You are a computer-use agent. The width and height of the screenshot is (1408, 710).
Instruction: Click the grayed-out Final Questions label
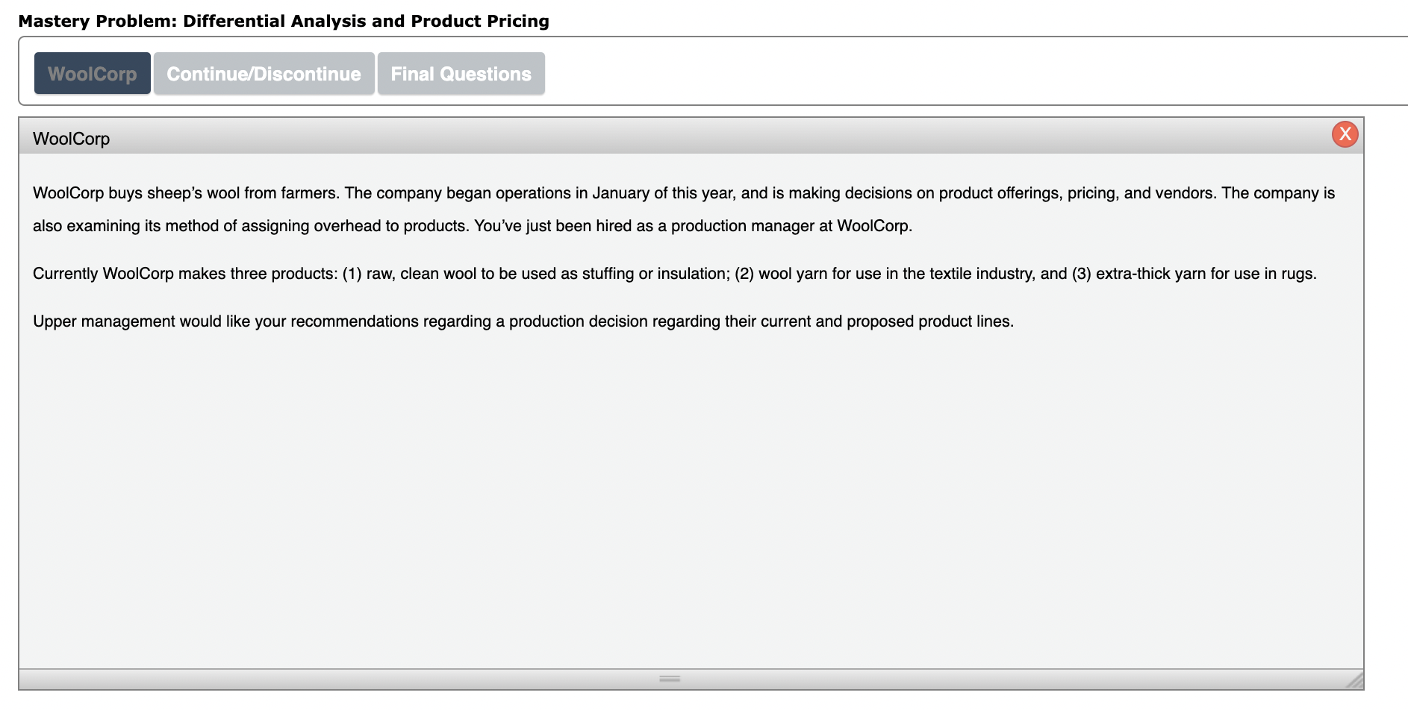pyautogui.click(x=461, y=74)
